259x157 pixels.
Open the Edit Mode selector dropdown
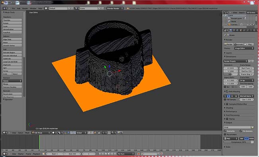(41, 133)
